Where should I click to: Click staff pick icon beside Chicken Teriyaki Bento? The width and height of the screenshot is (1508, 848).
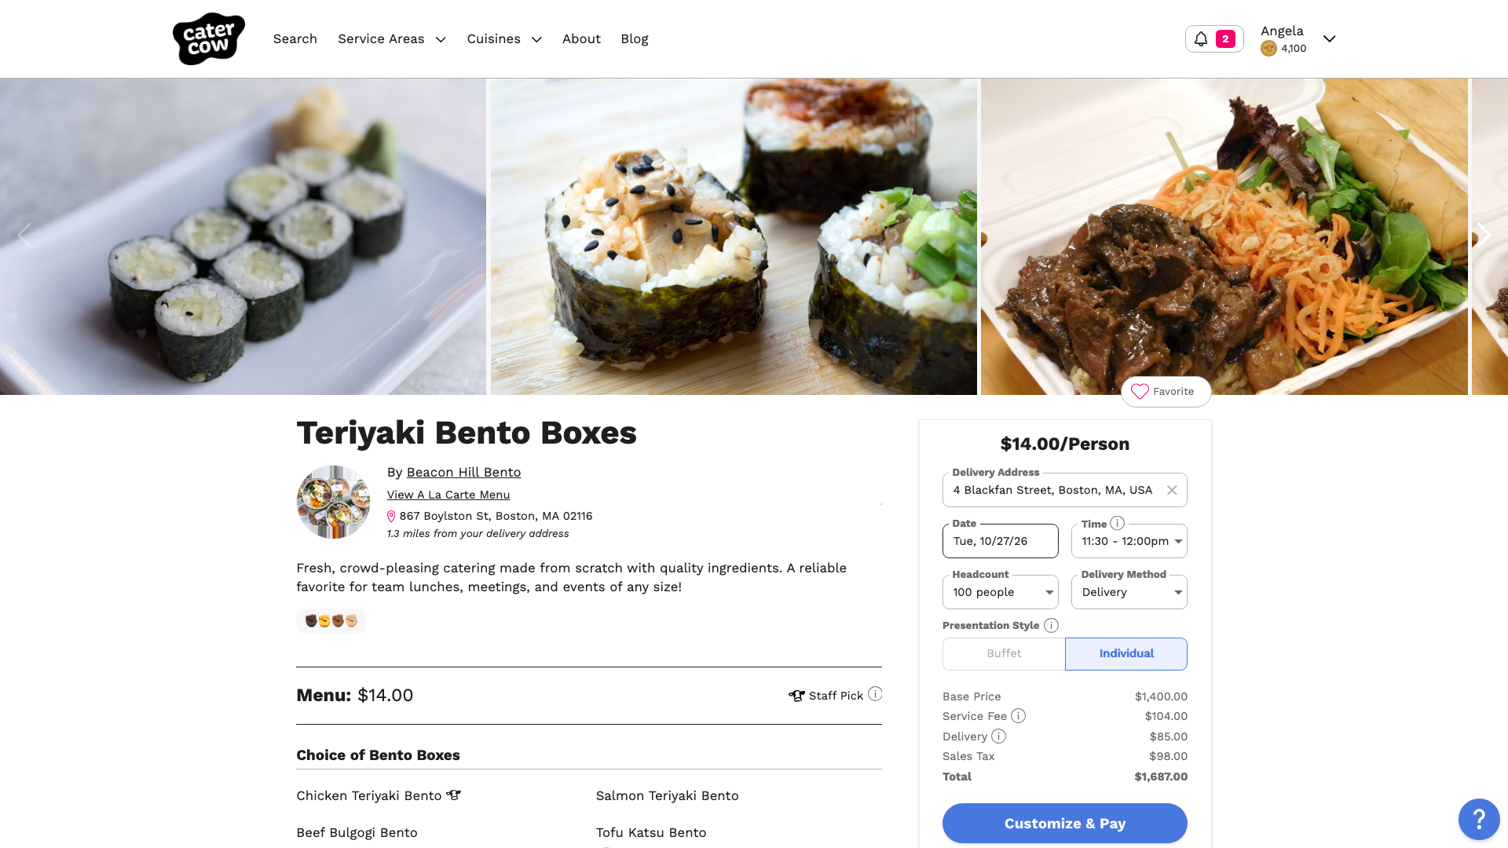(x=453, y=795)
